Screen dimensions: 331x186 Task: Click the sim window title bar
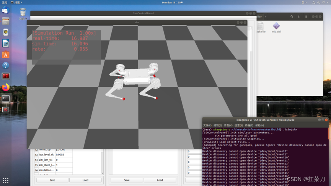(x=137, y=22)
